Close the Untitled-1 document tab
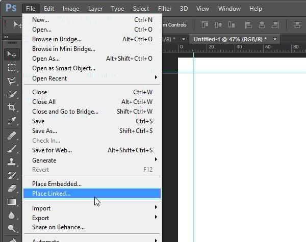 275,39
